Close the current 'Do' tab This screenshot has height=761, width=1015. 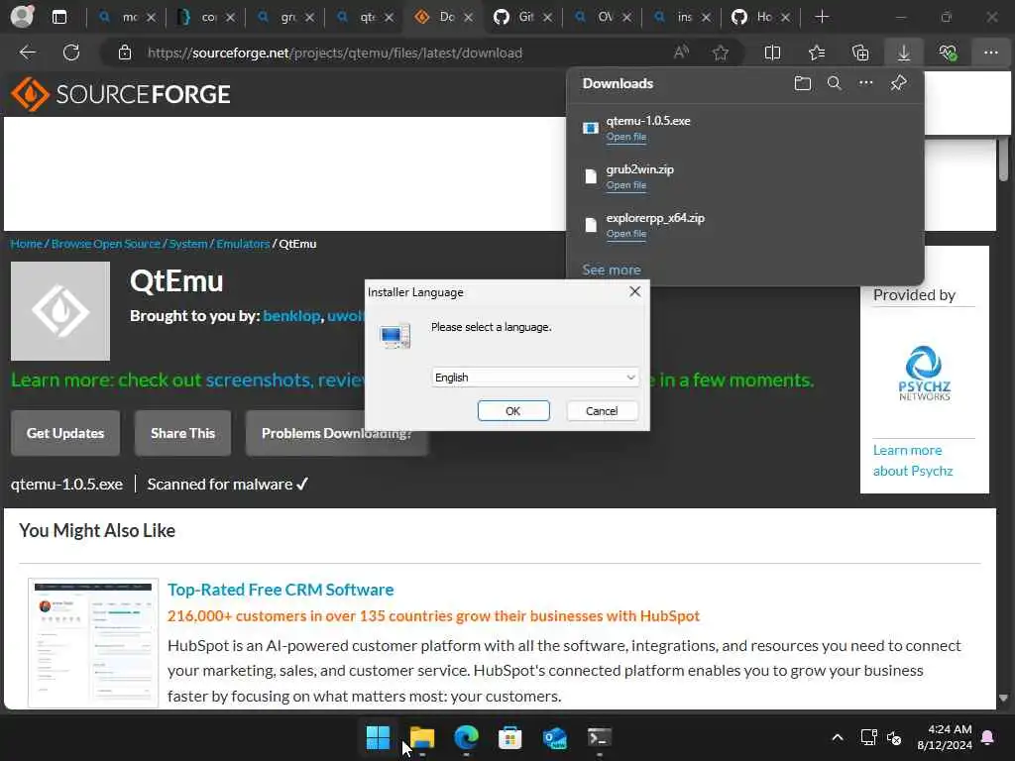coord(469,18)
